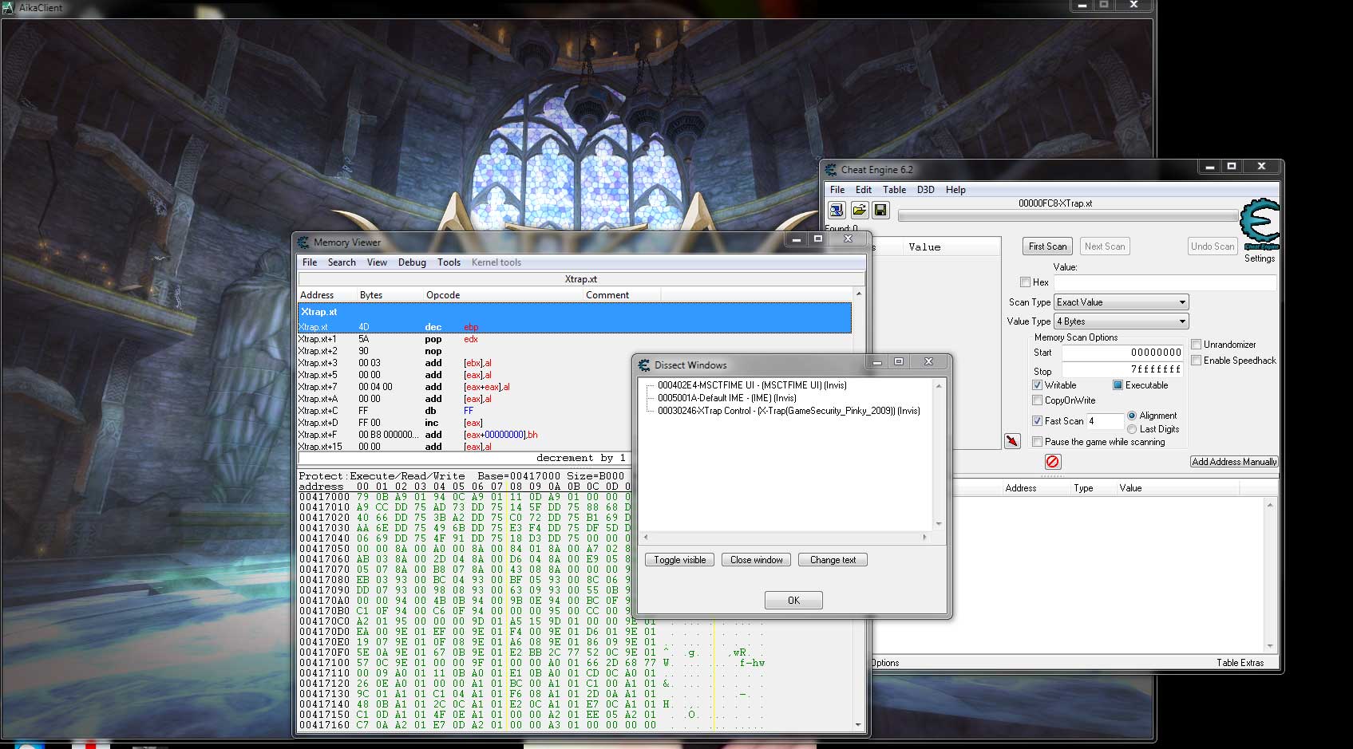This screenshot has height=749, width=1353.
Task: Open the D3D menu
Action: click(925, 190)
